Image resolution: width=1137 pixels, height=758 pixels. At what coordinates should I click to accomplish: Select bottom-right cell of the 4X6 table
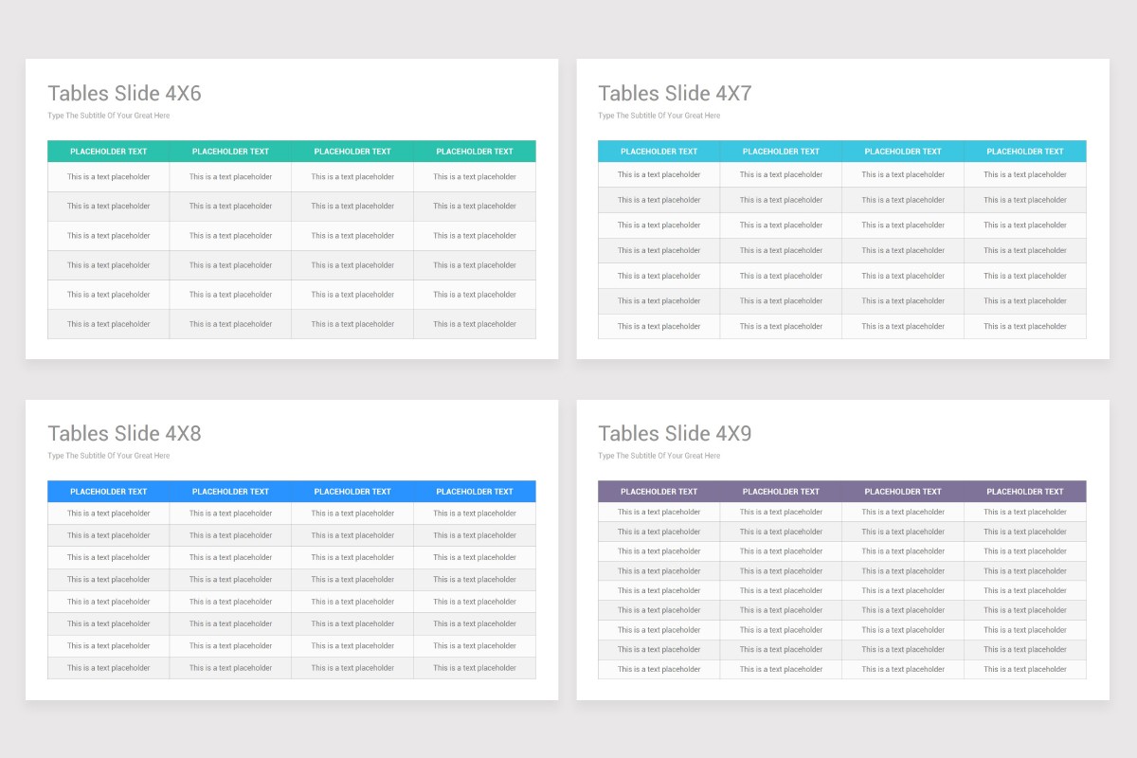pyautogui.click(x=475, y=324)
